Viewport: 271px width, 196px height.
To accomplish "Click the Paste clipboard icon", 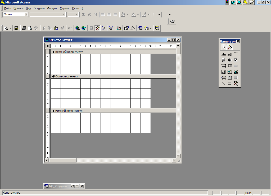I will [56, 28].
